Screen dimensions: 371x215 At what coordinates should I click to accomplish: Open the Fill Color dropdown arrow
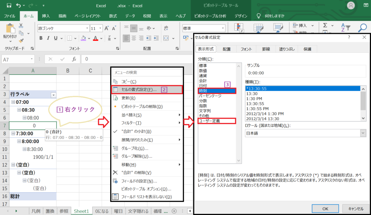pyautogui.click(x=89, y=38)
